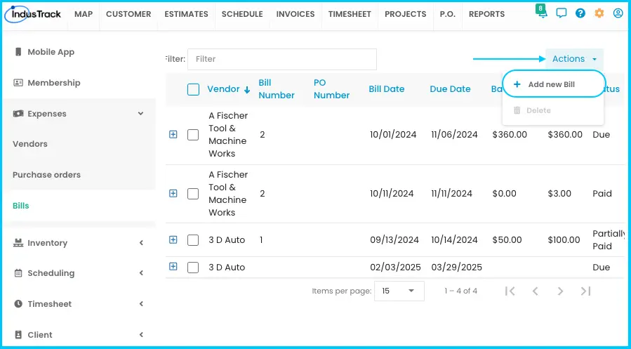Expand the Timesheet section chevron
631x349 pixels.
point(141,304)
